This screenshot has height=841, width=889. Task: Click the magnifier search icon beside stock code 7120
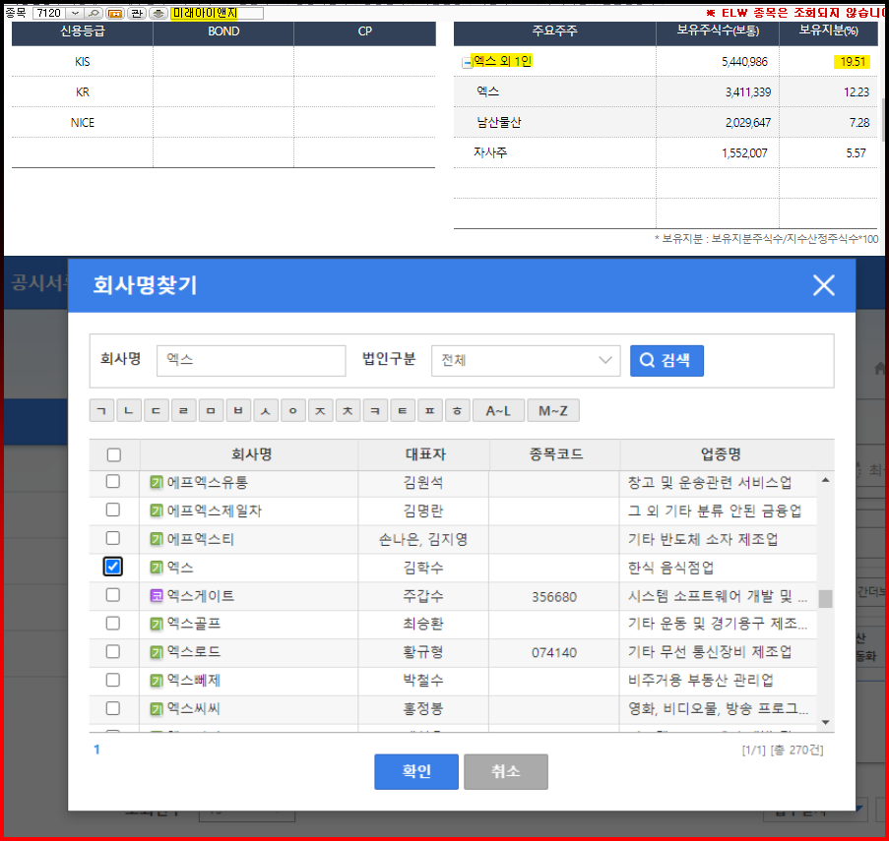[x=94, y=9]
